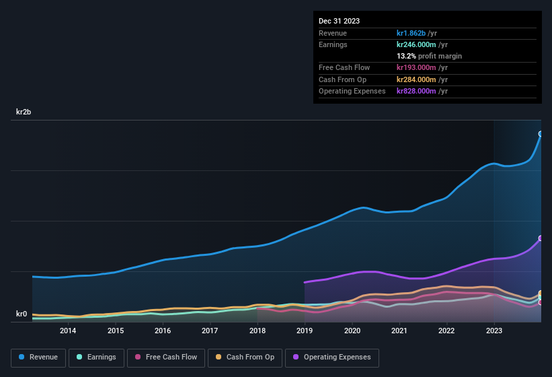Image resolution: width=552 pixels, height=377 pixels.
Task: Click the kr0 y-axis label
Action: (22, 314)
